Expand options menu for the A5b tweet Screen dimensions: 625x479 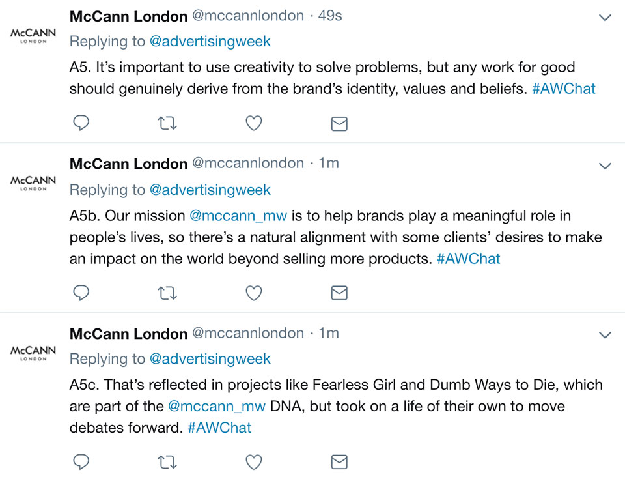click(x=605, y=166)
